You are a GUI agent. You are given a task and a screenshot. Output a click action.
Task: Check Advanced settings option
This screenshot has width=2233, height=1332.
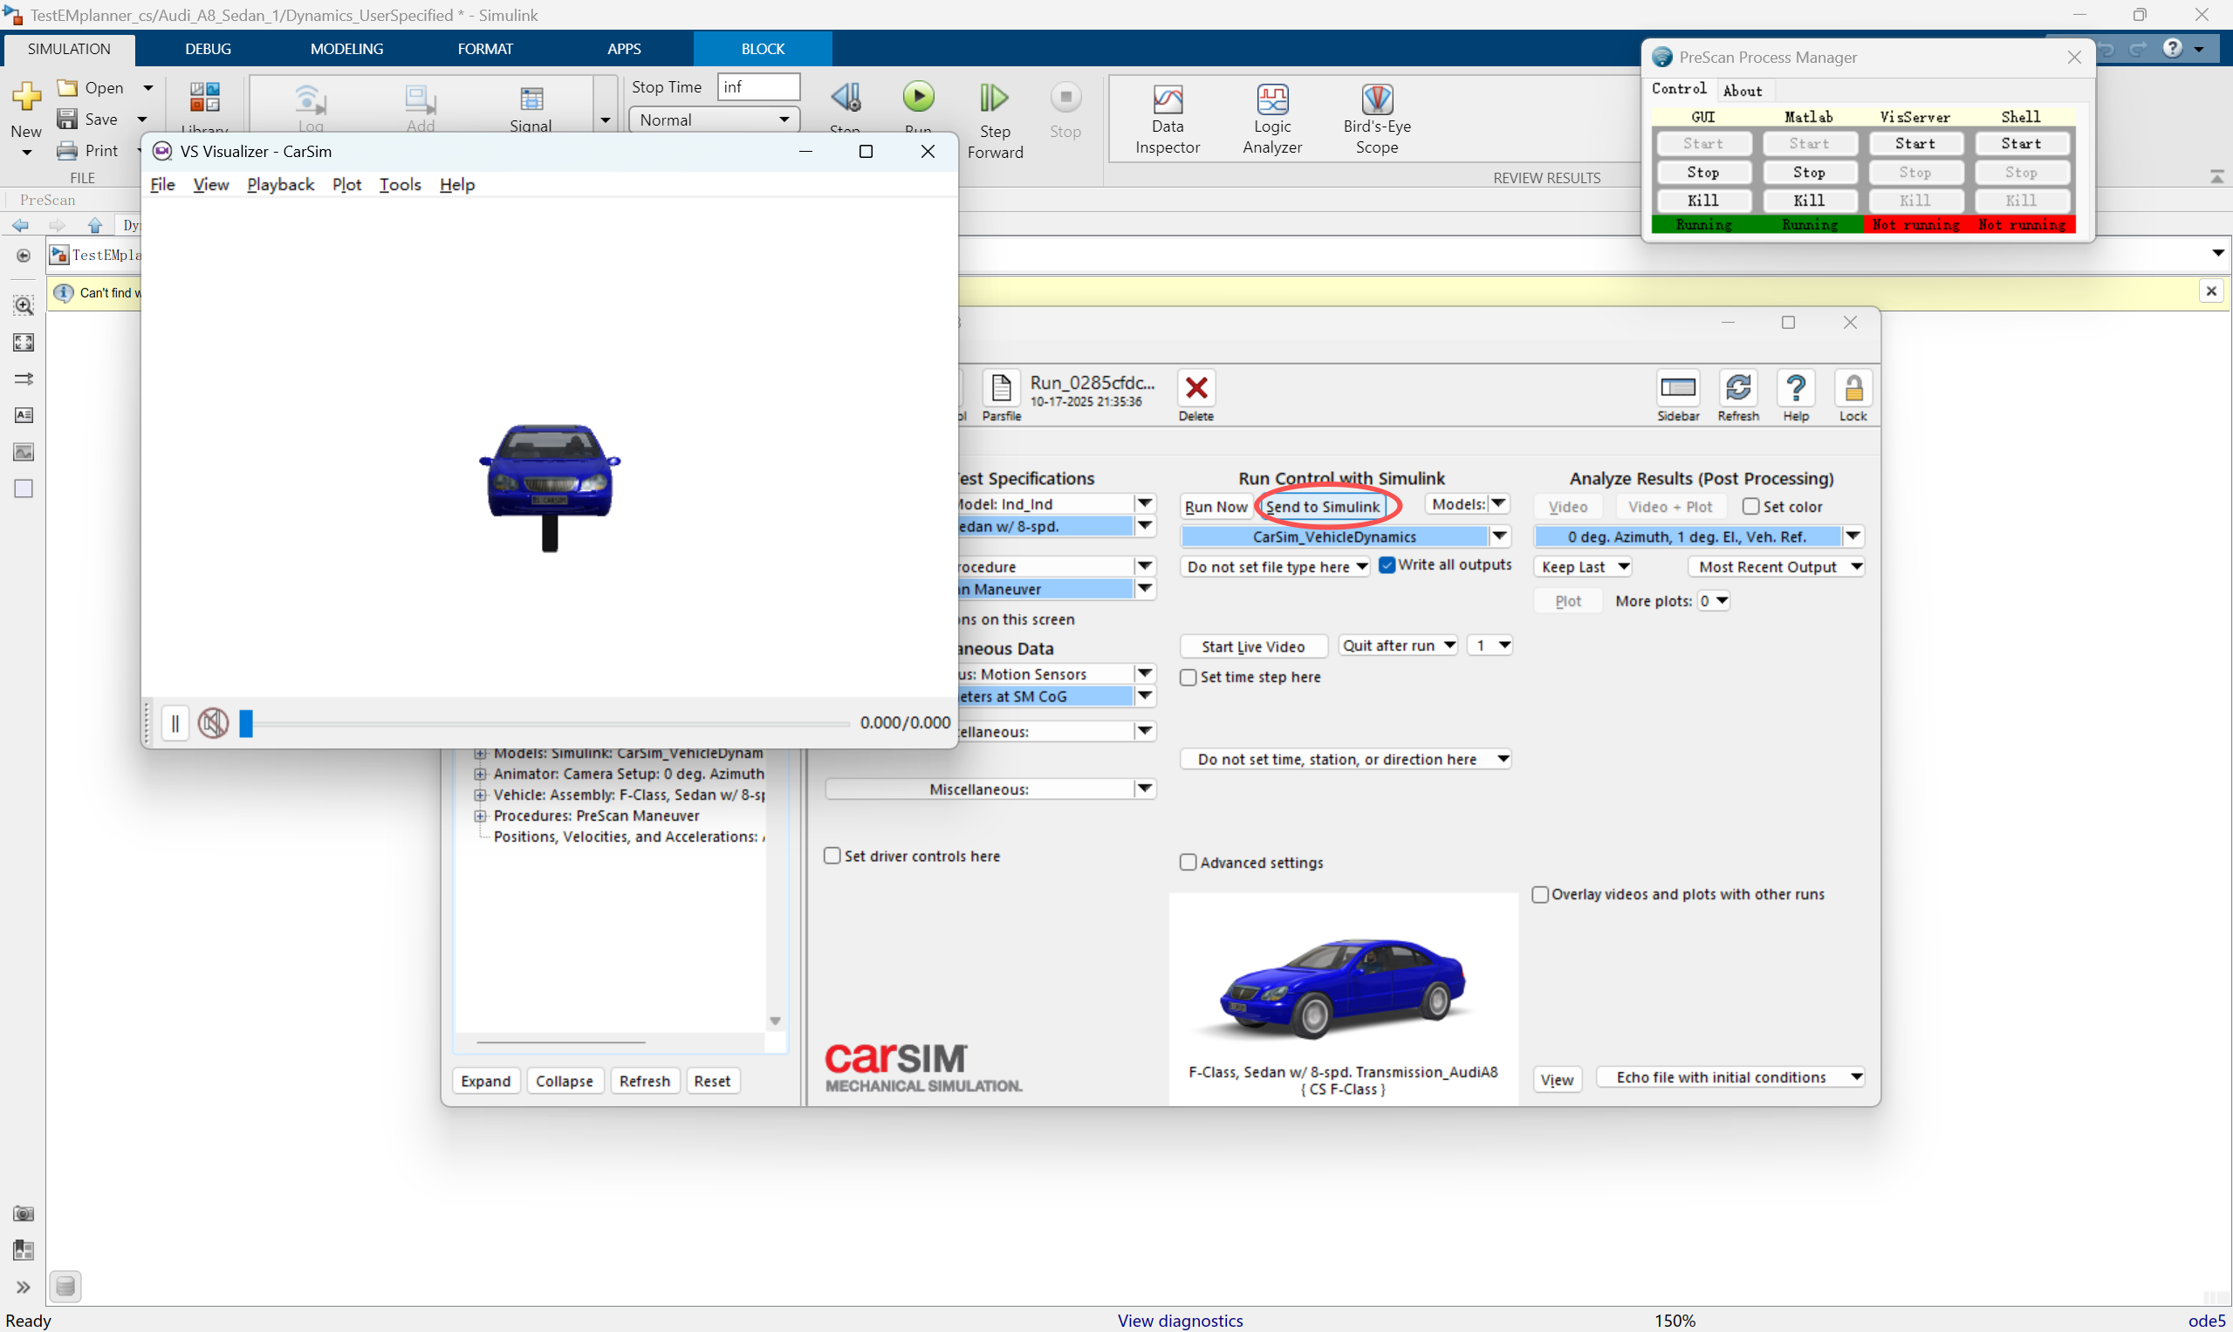tap(1188, 863)
